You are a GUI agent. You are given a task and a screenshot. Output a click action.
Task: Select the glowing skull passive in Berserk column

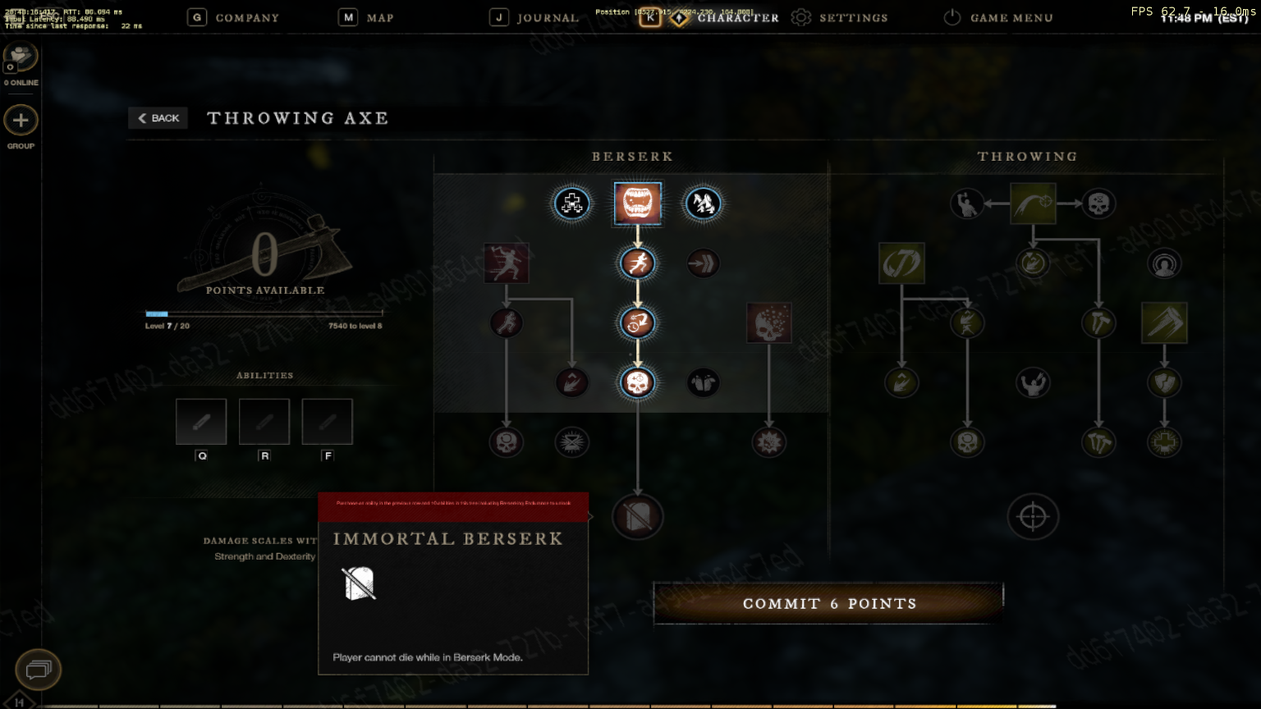click(638, 382)
